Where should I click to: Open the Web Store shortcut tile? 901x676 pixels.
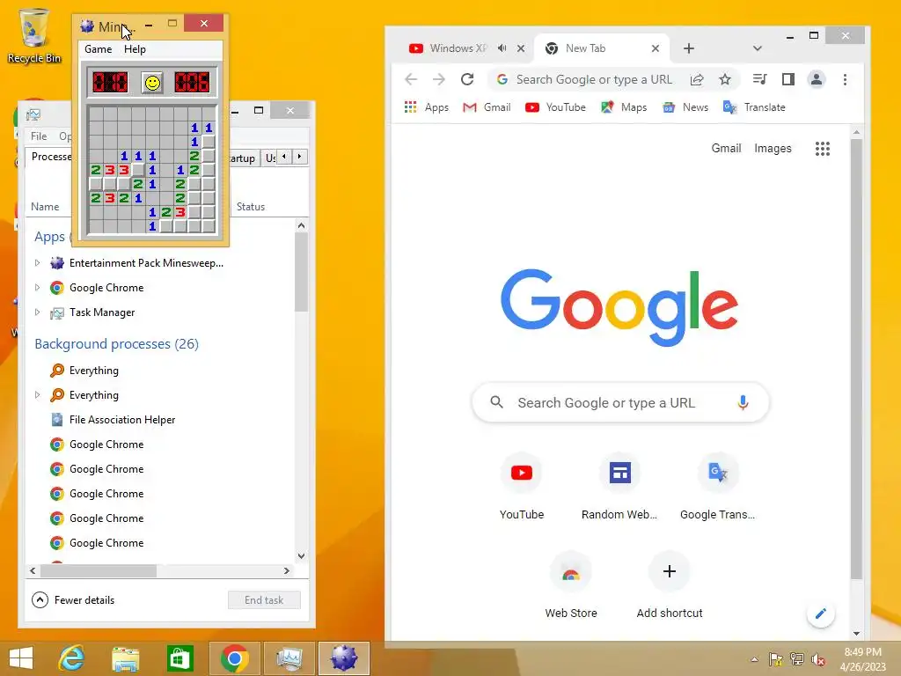pyautogui.click(x=570, y=585)
